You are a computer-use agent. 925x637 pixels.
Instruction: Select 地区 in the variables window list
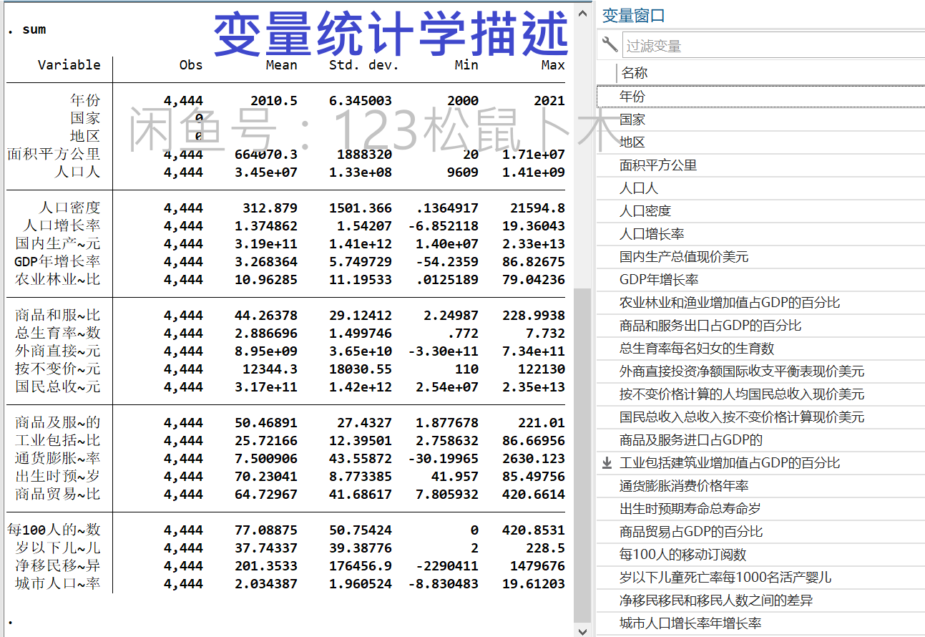click(760, 142)
